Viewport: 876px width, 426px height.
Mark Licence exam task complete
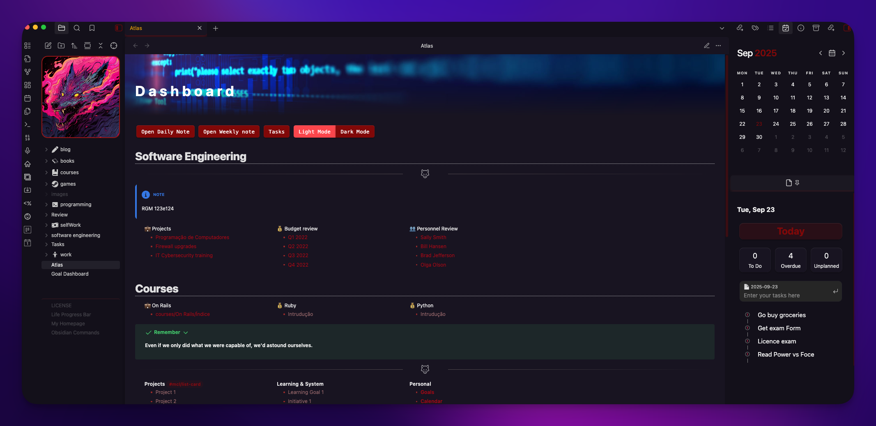[747, 341]
